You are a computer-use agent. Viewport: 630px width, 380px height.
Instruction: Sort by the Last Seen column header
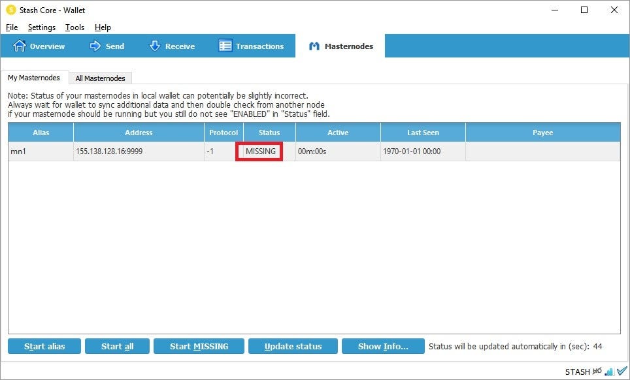(423, 133)
